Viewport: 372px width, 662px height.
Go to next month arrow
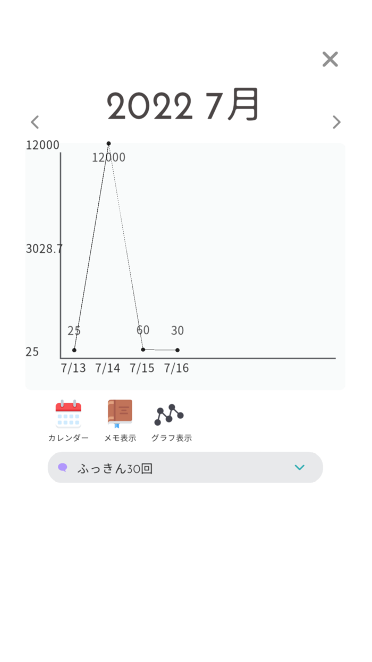pos(336,122)
